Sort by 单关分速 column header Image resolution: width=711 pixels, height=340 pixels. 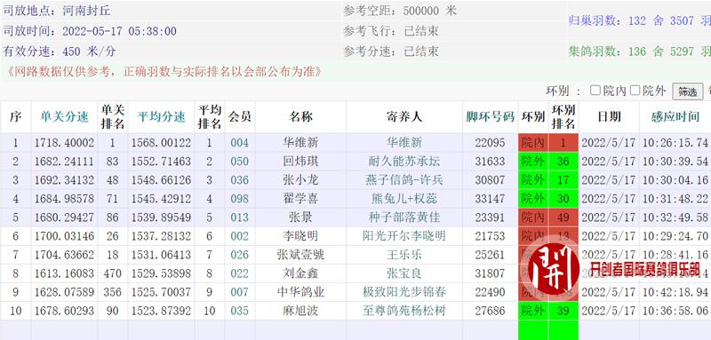[x=64, y=117]
